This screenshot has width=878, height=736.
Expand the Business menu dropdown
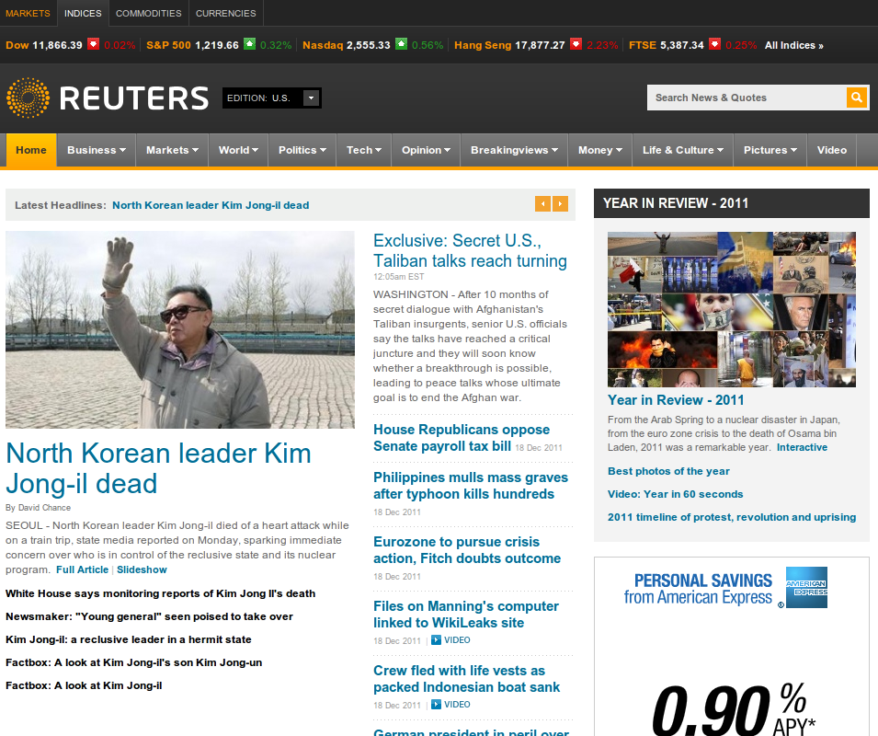(96, 150)
